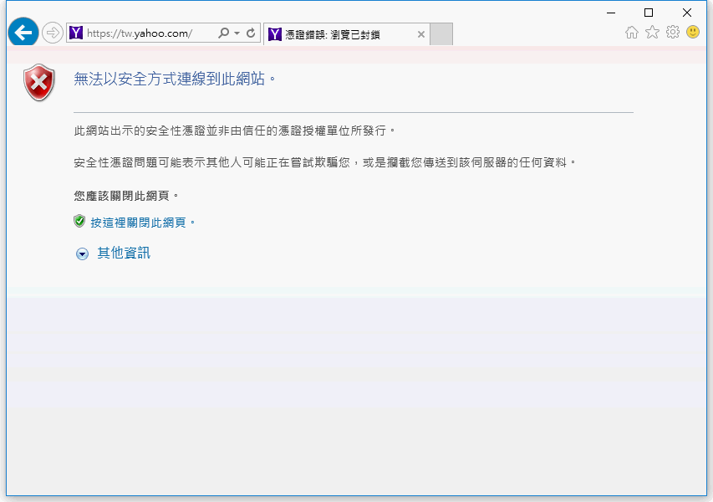
Task: Click the green shield icon beside the close link
Action: (x=79, y=221)
